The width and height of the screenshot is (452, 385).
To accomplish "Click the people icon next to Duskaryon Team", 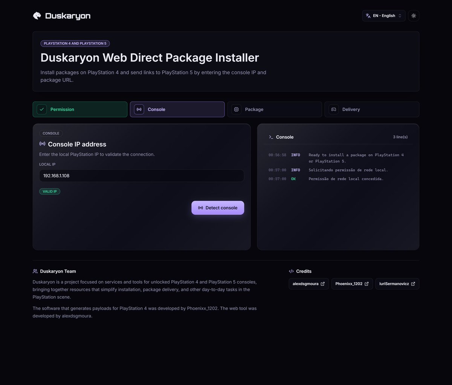I will [35, 271].
